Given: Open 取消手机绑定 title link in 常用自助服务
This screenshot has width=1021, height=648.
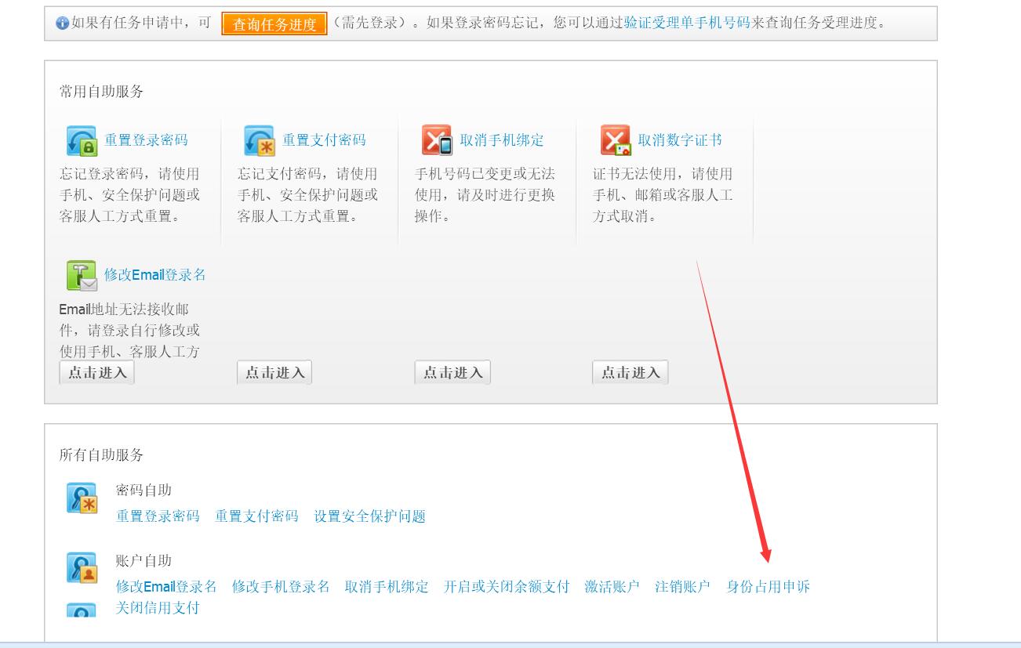Looking at the screenshot, I should click(x=502, y=140).
